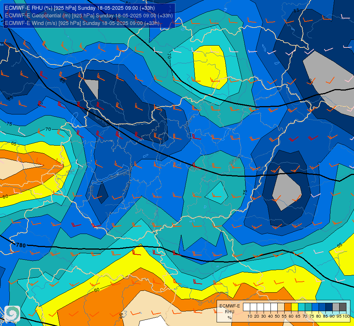Click the 55 humidity contour label
The width and height of the screenshot is (354, 326).
pos(121,315)
